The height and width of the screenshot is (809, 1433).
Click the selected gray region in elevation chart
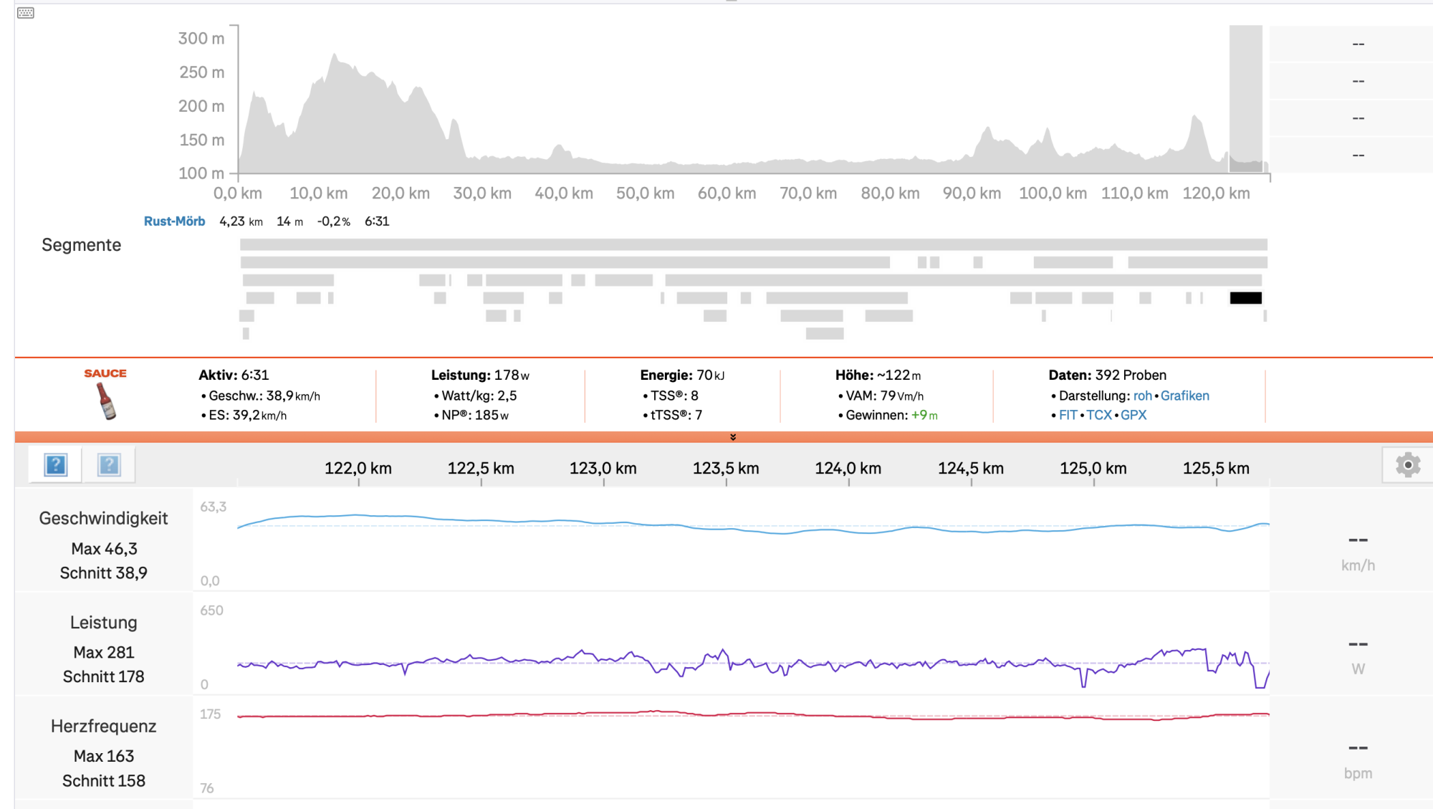(1245, 99)
